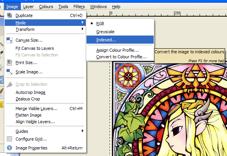Click the Duplicate icon in Image menu
Image resolution: width=227 pixels, height=156 pixels.
tap(9, 15)
